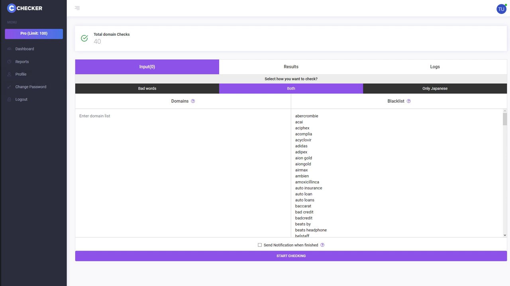The height and width of the screenshot is (286, 510).
Task: Click the 'Select how you want to check?' label
Action: pos(291,79)
